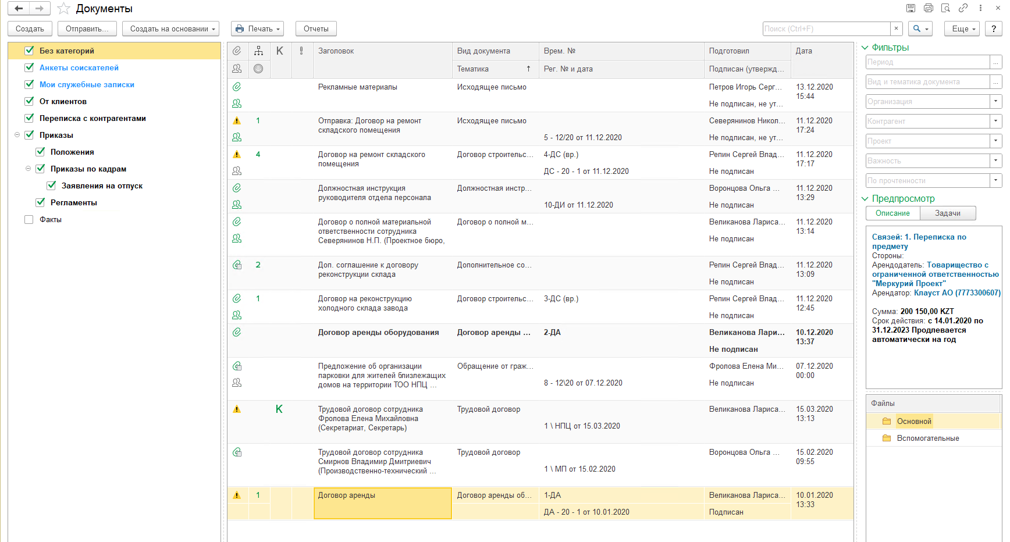Open the Печать dropdown menu

[258, 28]
